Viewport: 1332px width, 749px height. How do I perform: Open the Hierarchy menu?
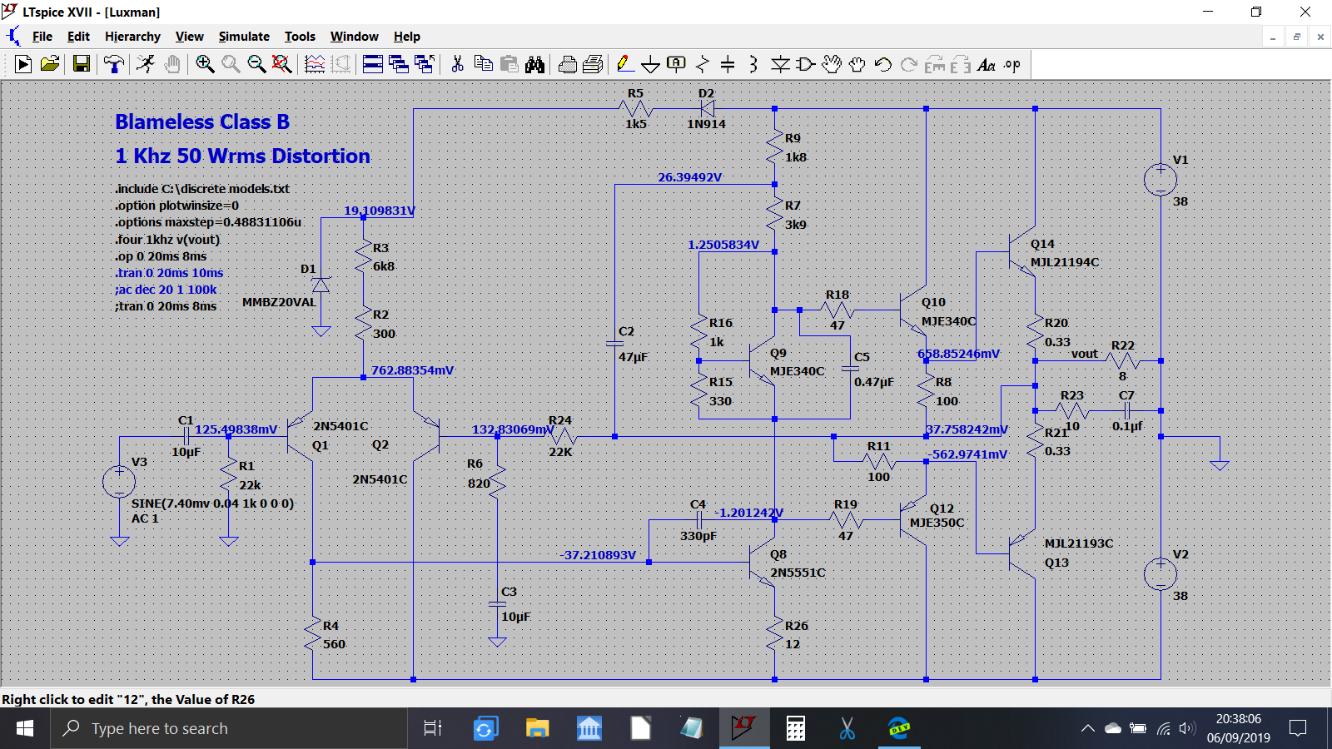coord(132,37)
